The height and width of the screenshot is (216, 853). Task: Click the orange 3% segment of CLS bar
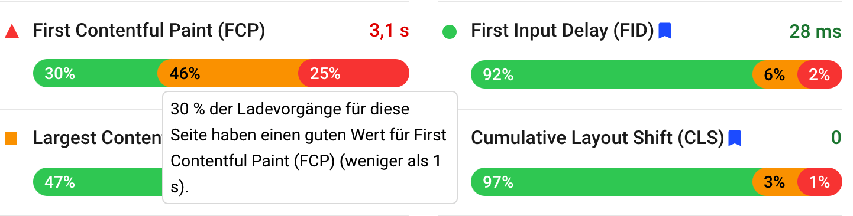click(775, 182)
